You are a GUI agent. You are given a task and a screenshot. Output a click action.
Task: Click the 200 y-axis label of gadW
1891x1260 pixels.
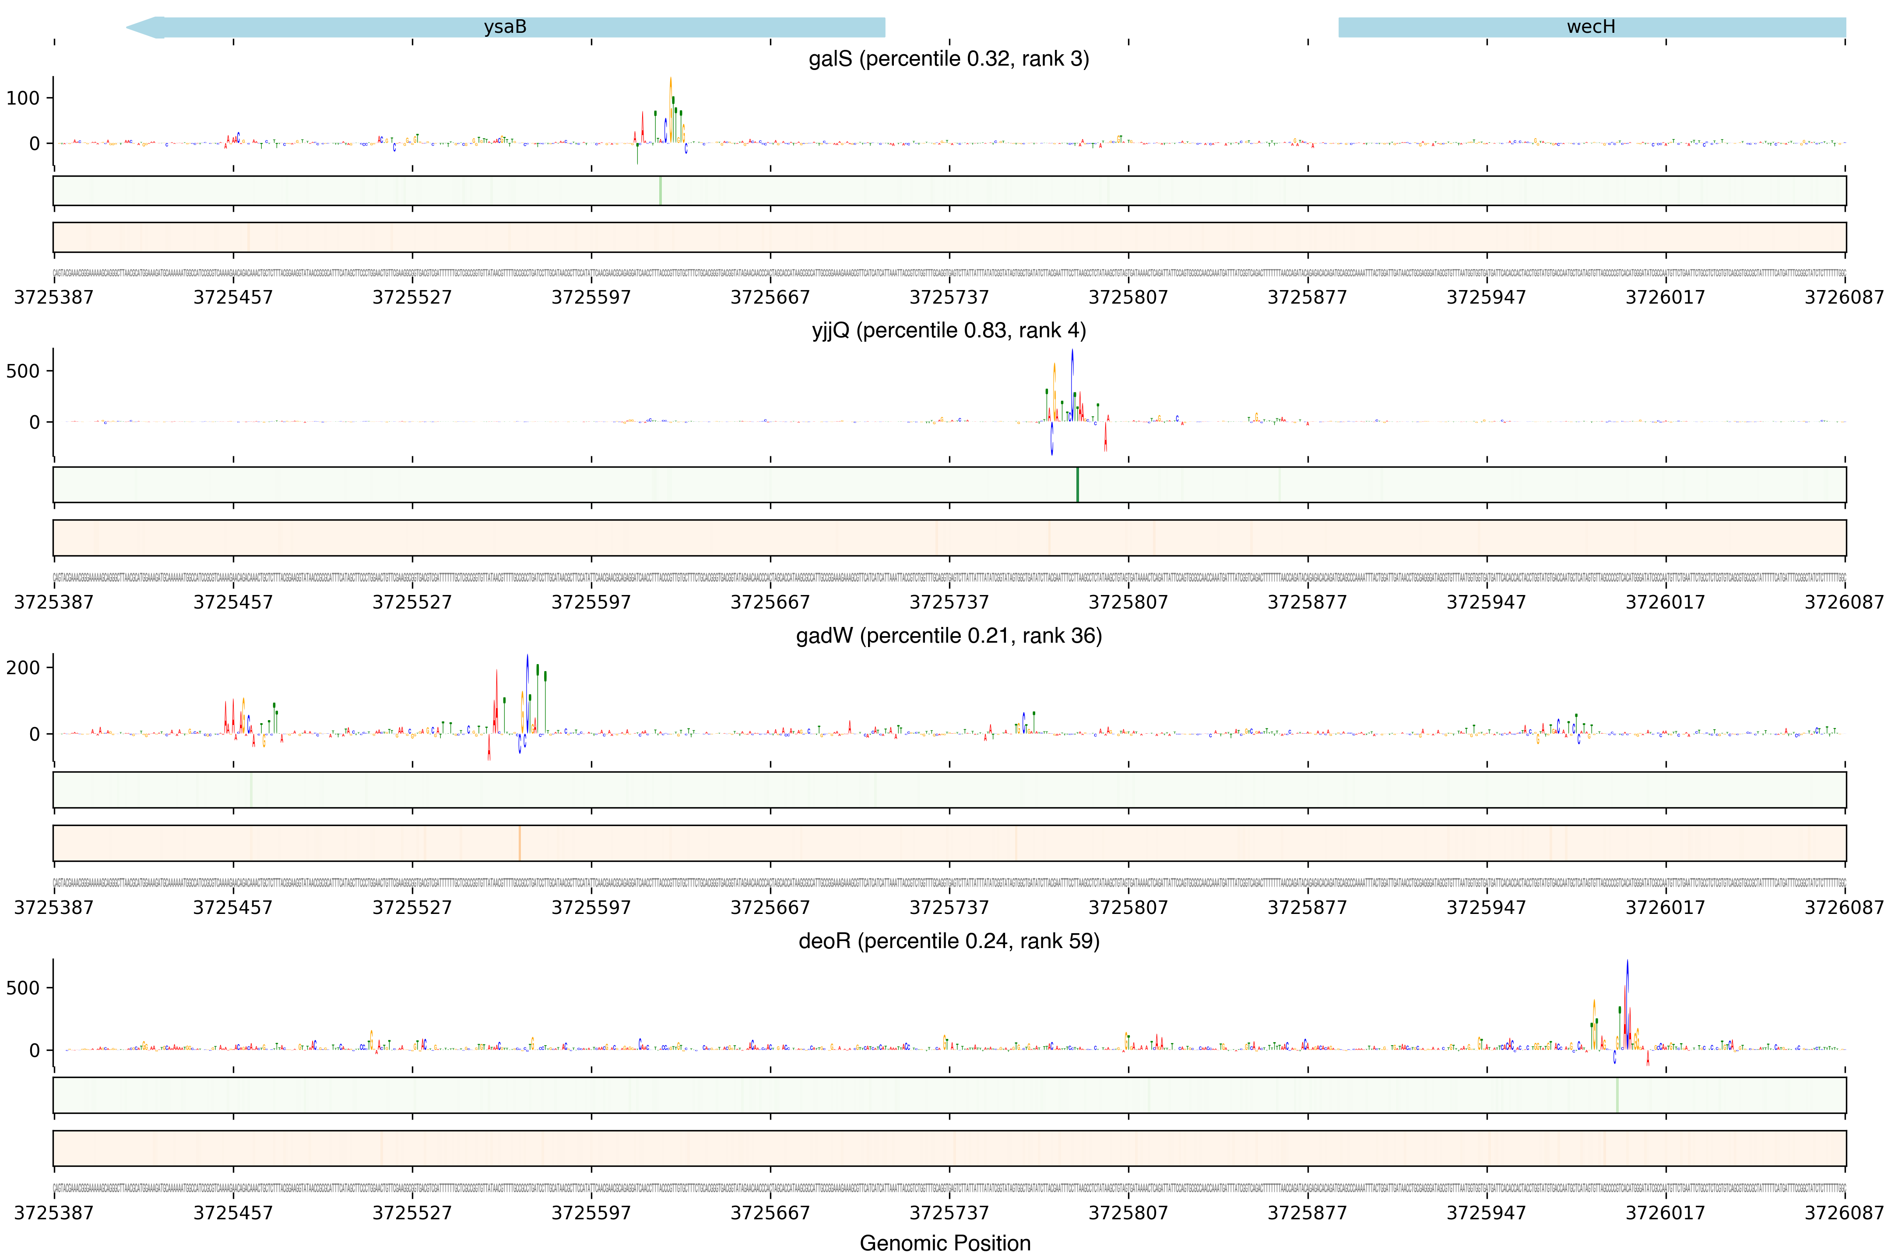(22, 668)
